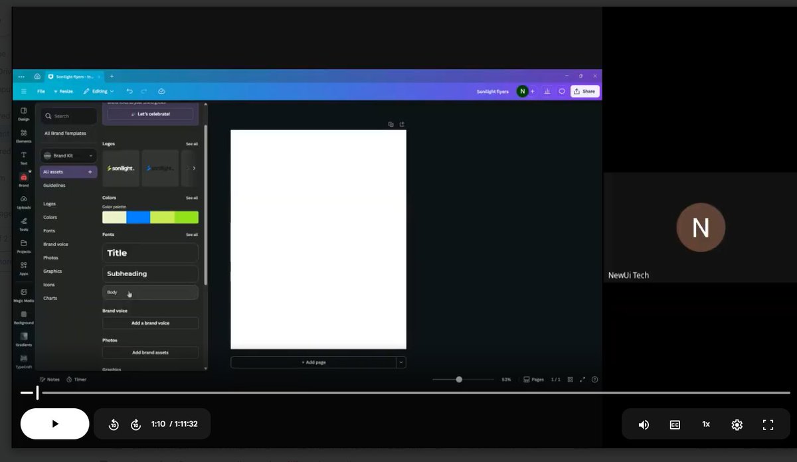Open the Apps sidebar tab
This screenshot has height=462, width=797.
click(24, 268)
